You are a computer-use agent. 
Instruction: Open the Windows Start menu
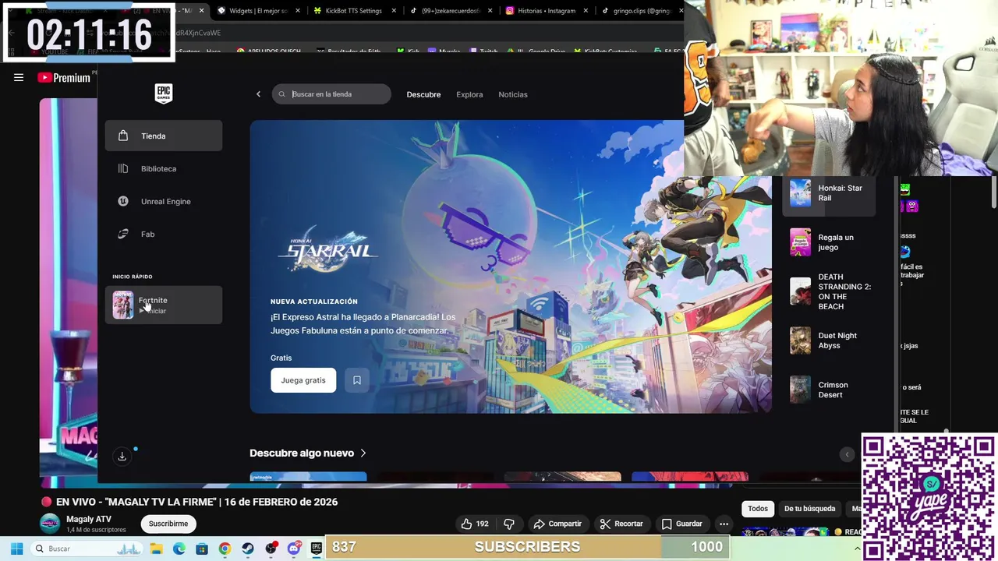tap(16, 549)
